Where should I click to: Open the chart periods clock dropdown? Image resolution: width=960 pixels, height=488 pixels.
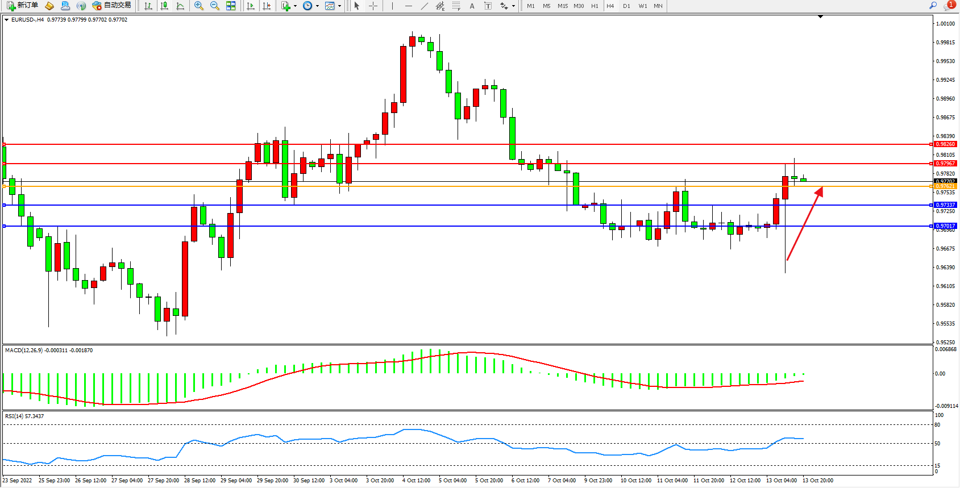(317, 6)
